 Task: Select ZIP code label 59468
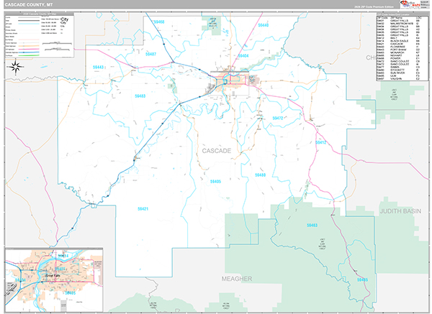coord(159,22)
